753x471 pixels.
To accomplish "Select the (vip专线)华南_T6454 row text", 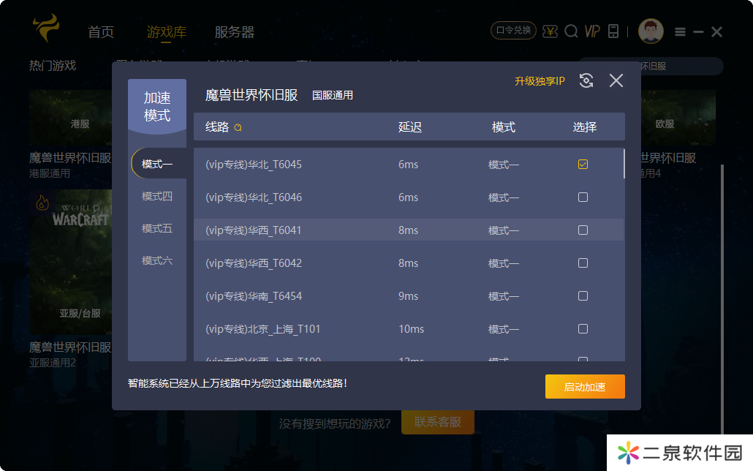I will pyautogui.click(x=254, y=296).
